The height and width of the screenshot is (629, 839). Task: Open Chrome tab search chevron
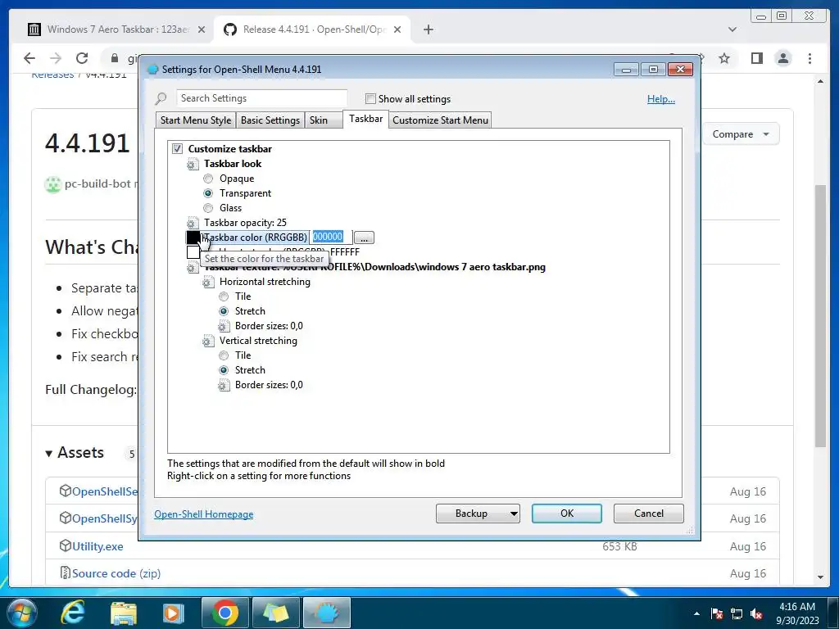[732, 29]
